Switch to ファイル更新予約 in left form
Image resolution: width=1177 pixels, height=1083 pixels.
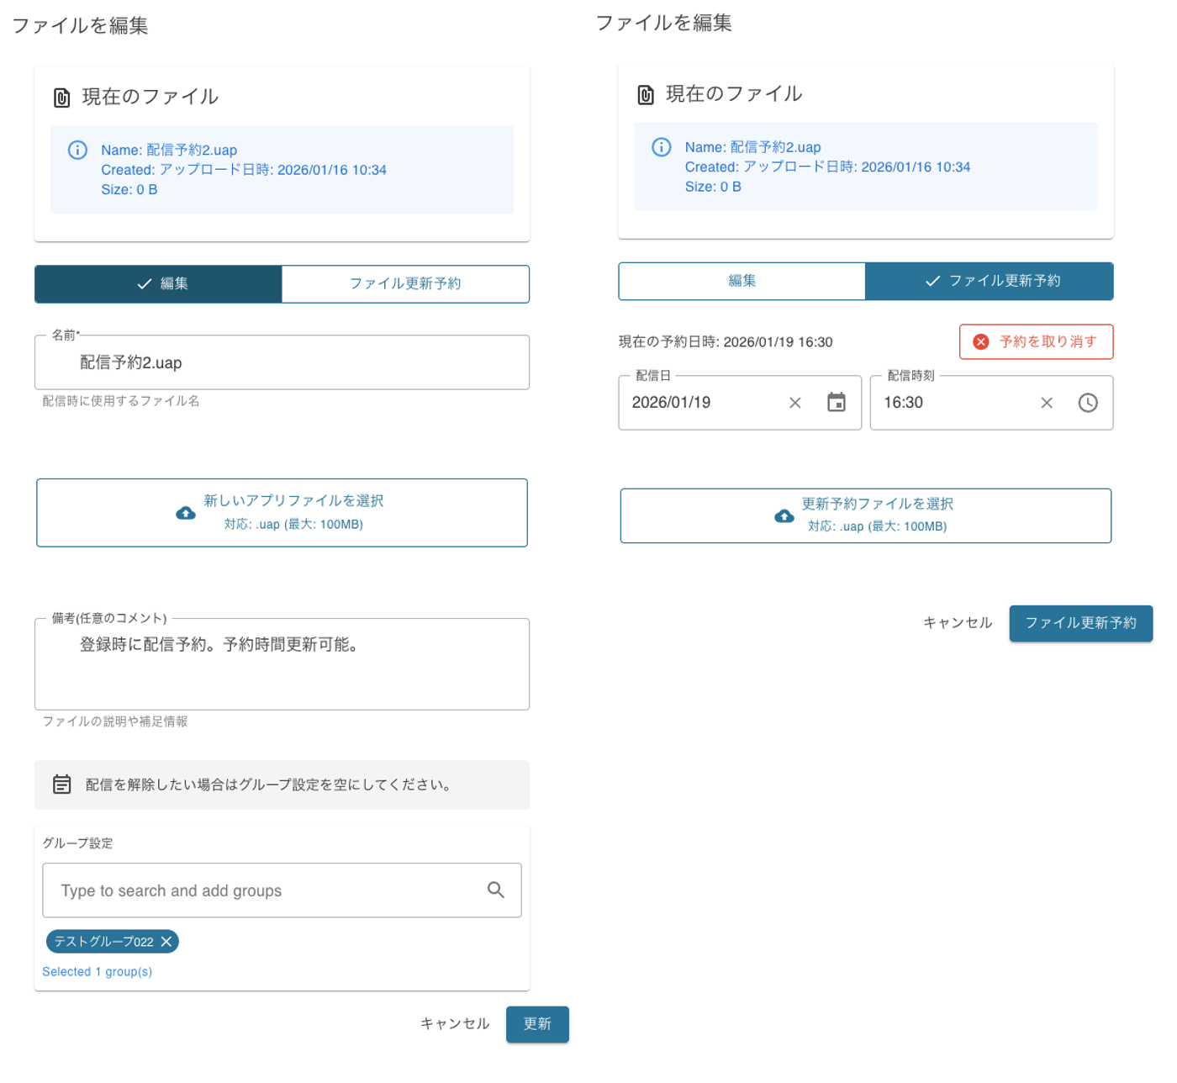[405, 284]
